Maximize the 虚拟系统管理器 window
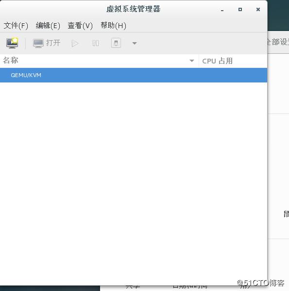 click(240, 10)
